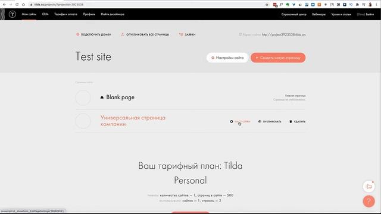This screenshot has width=381, height=214.
Task: Click Подключить домен
Action: (96, 34)
